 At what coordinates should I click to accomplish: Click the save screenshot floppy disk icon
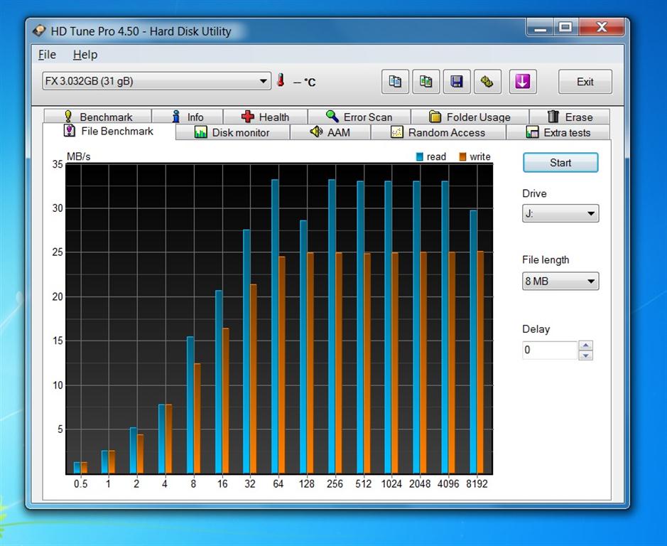pyautogui.click(x=457, y=82)
